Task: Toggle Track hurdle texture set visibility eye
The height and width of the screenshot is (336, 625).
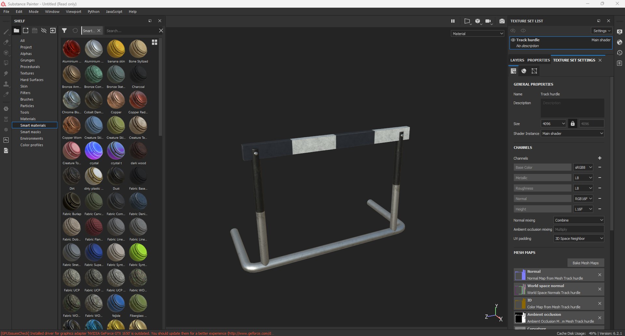Action: (x=513, y=40)
